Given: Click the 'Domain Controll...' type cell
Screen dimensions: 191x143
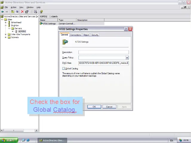Looking at the screenshot, I should 67,24.
